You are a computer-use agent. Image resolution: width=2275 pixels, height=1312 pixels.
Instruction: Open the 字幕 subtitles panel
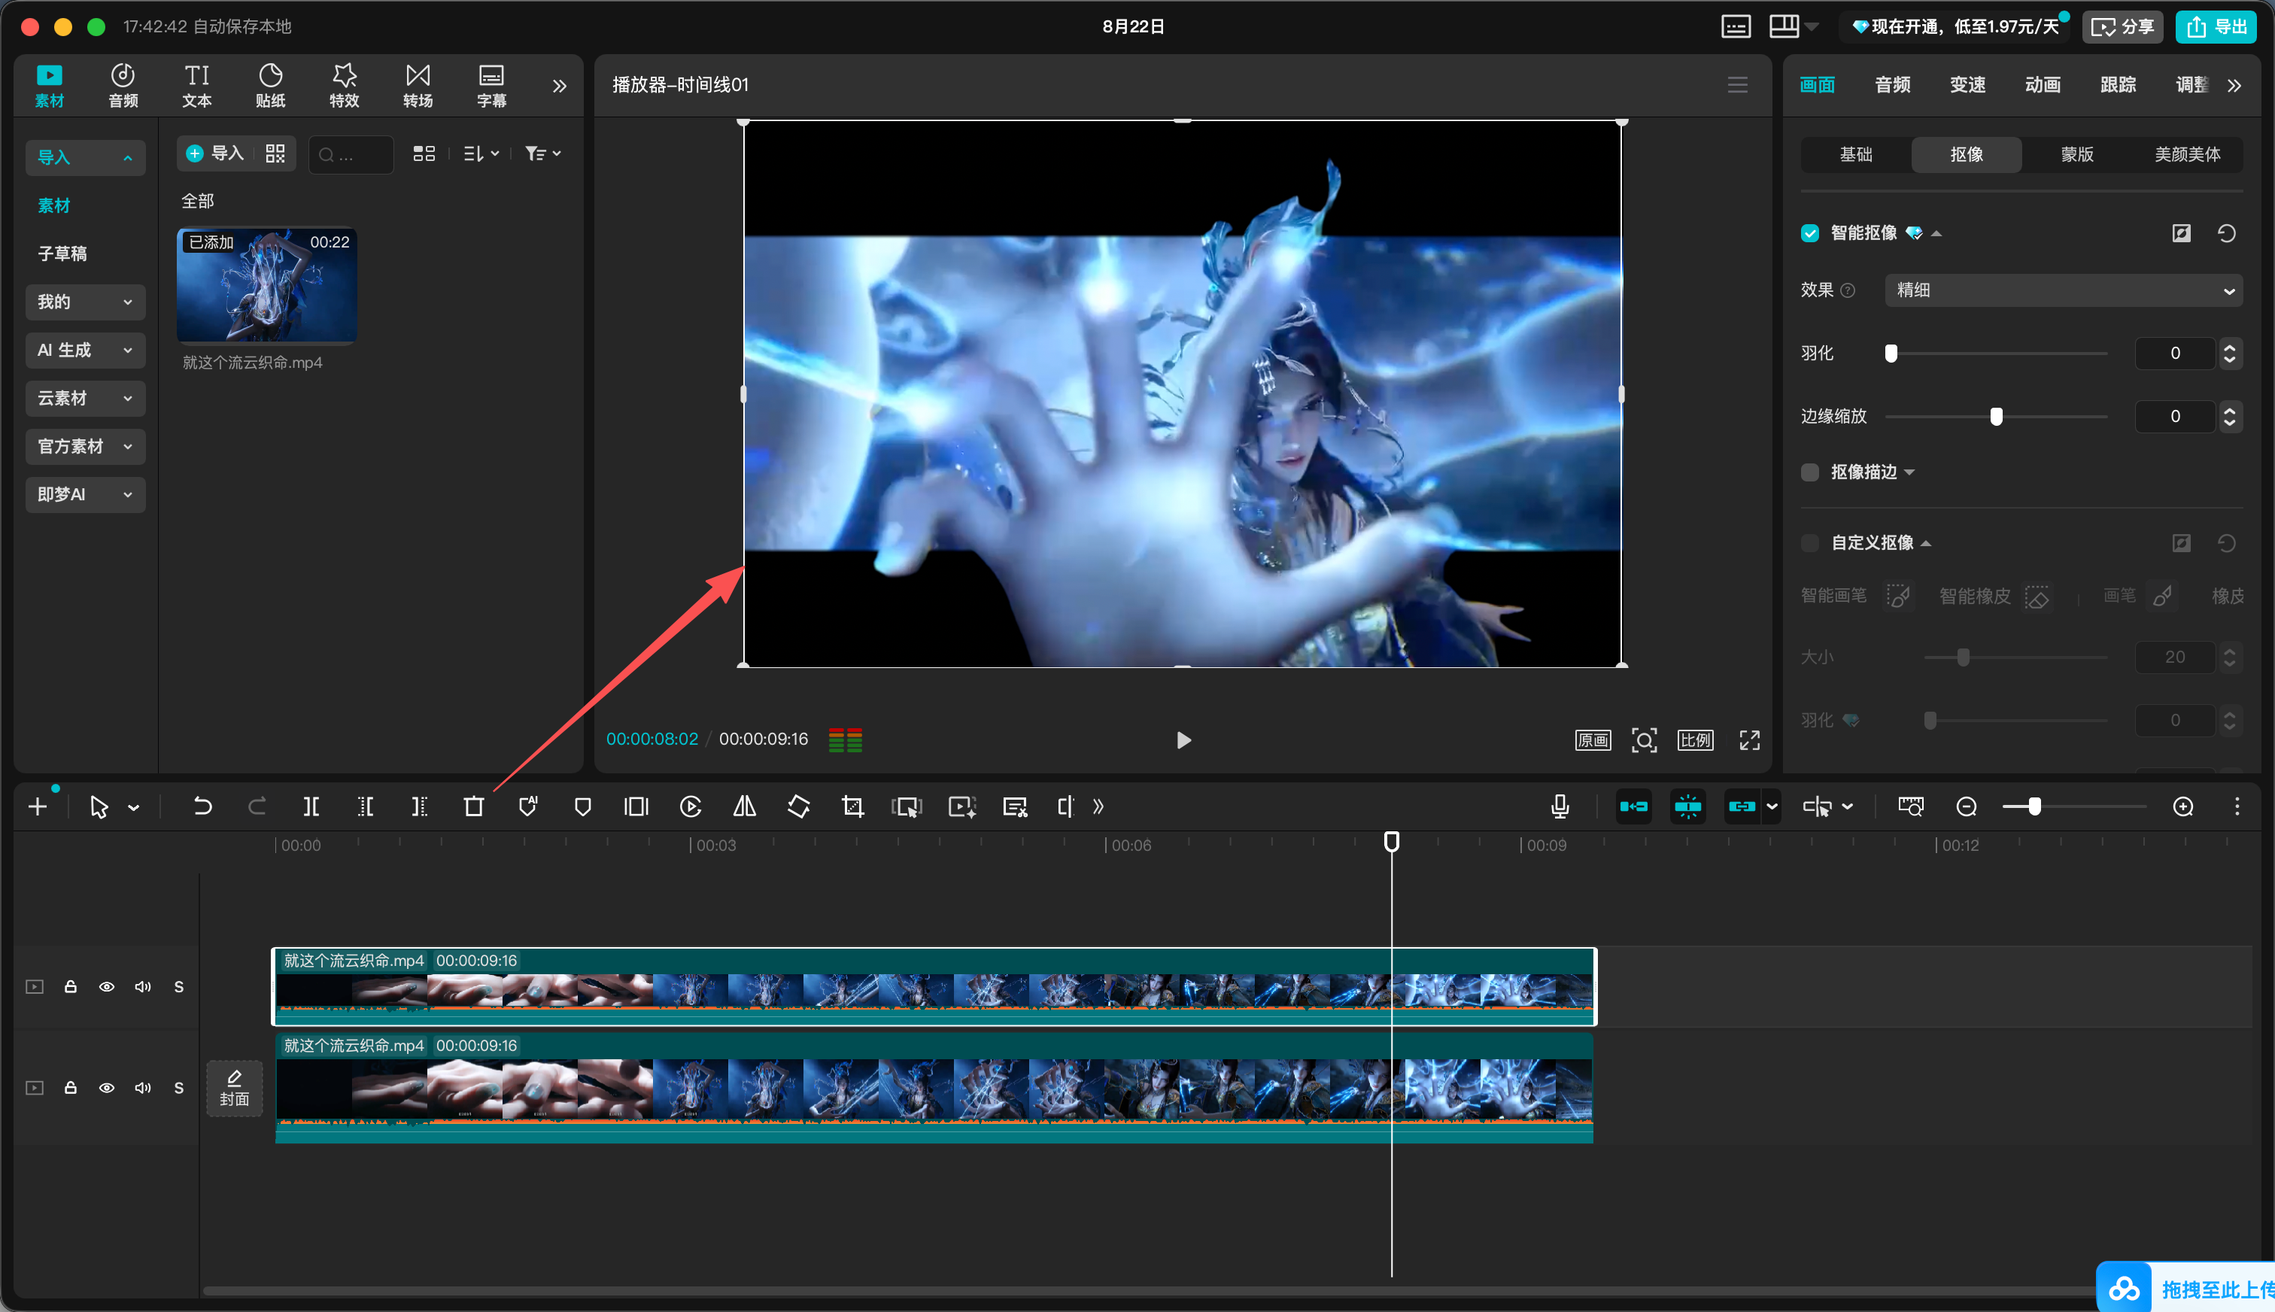coord(492,86)
